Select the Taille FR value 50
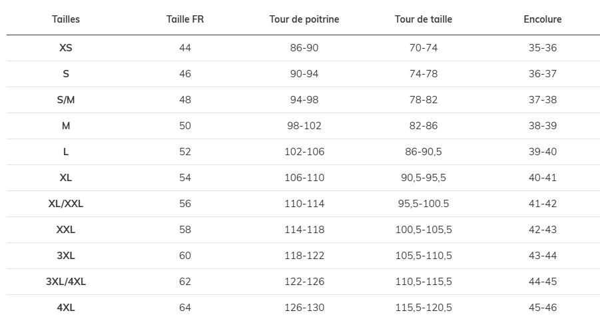Image resolution: width=600 pixels, height=315 pixels. 185,126
